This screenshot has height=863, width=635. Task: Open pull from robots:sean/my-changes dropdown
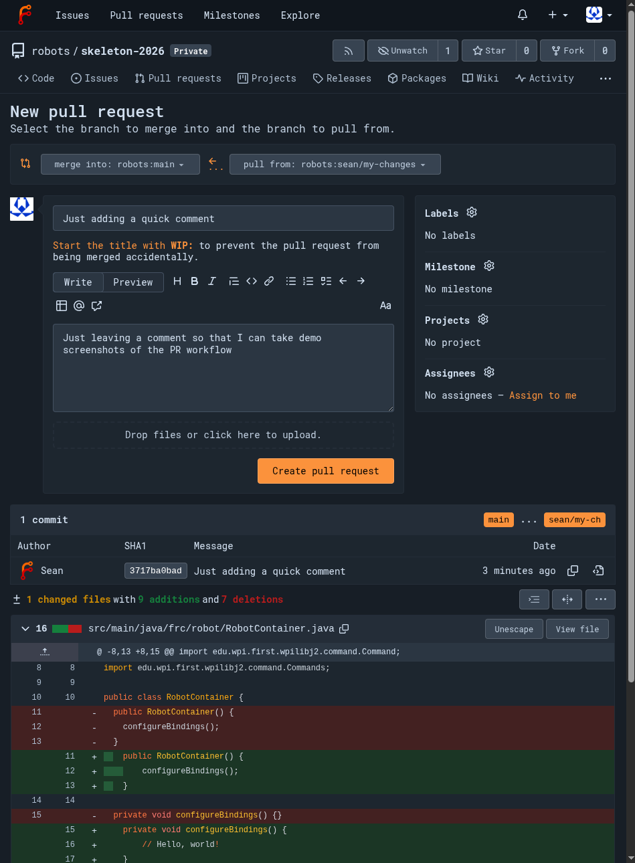tap(335, 165)
